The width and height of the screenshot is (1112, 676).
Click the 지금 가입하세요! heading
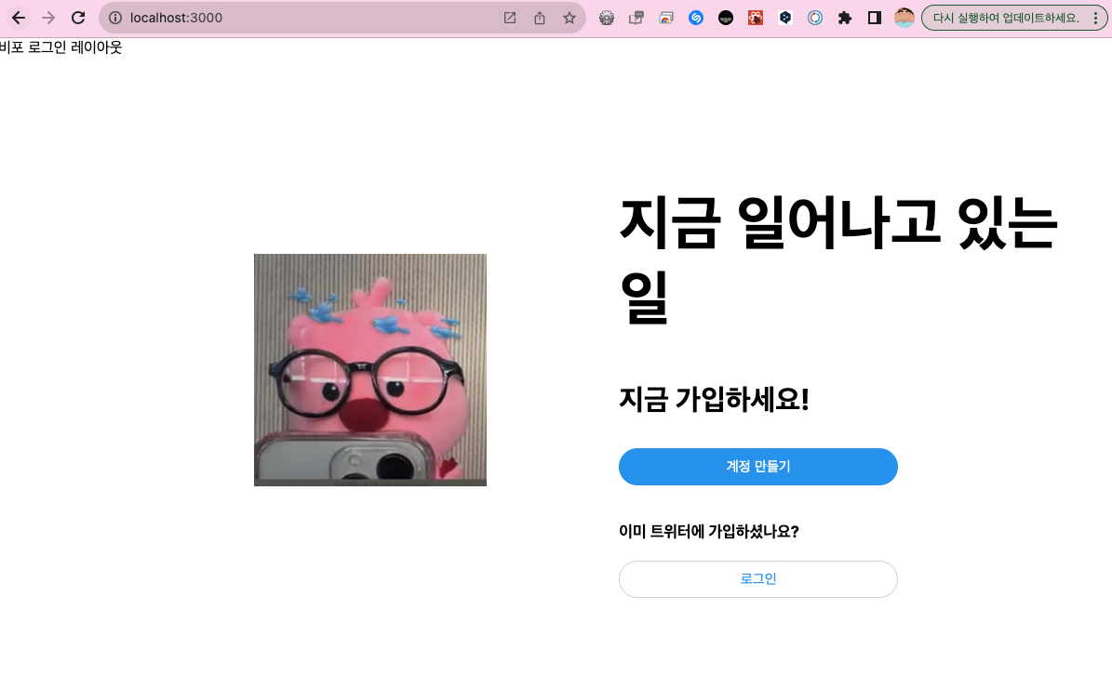pos(714,399)
